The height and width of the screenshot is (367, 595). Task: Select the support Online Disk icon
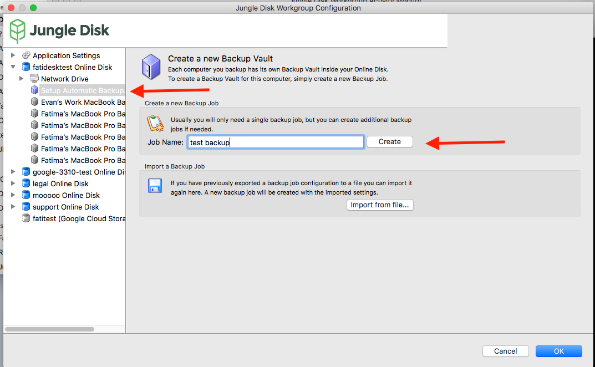tap(26, 206)
